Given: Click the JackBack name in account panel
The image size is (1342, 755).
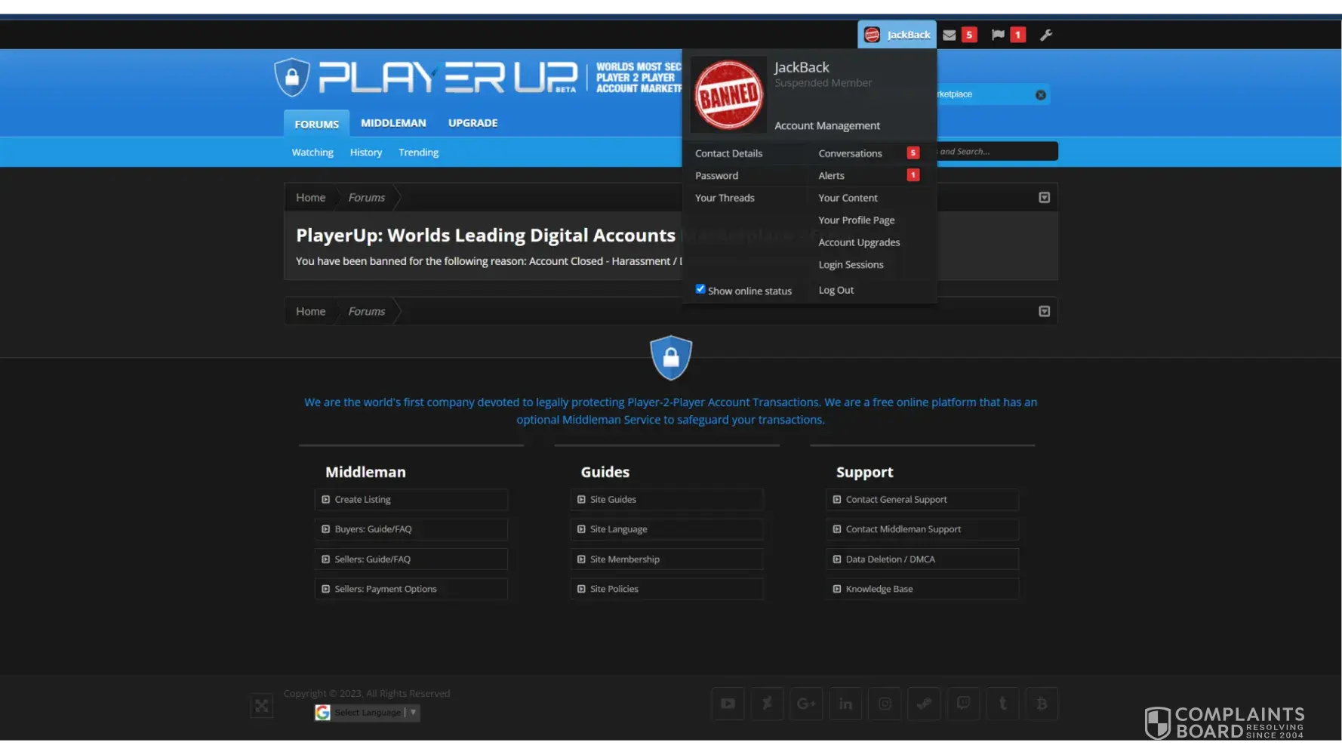Looking at the screenshot, I should click(802, 67).
